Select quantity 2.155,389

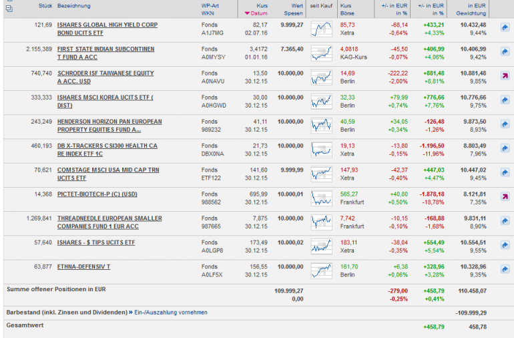(39, 49)
